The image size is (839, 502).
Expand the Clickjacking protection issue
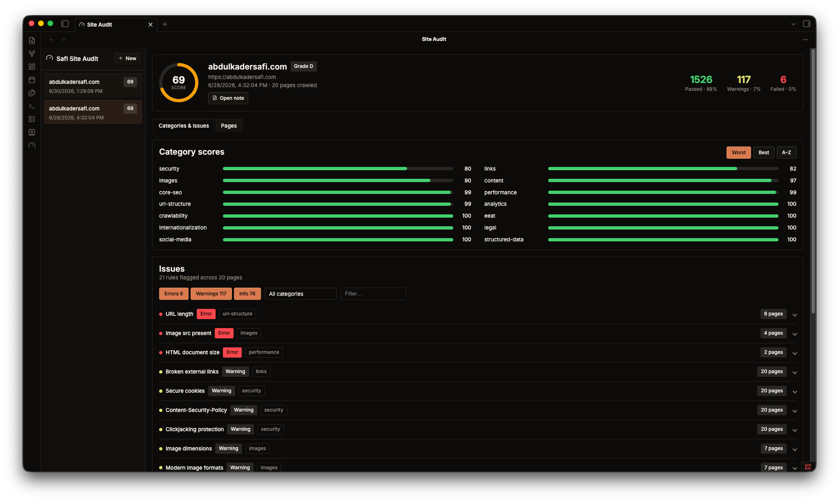[795, 430]
